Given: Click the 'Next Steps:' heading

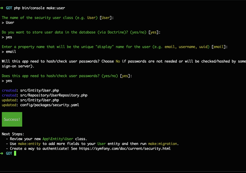Looking at the screenshot, I should tap(13, 134).
